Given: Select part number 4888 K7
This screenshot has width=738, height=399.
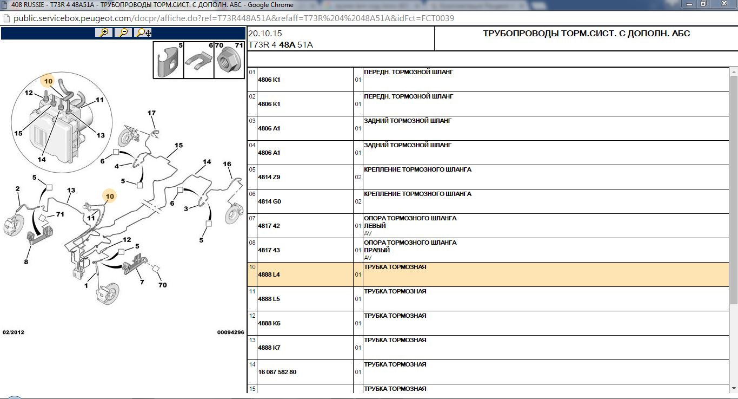Looking at the screenshot, I should coord(269,348).
